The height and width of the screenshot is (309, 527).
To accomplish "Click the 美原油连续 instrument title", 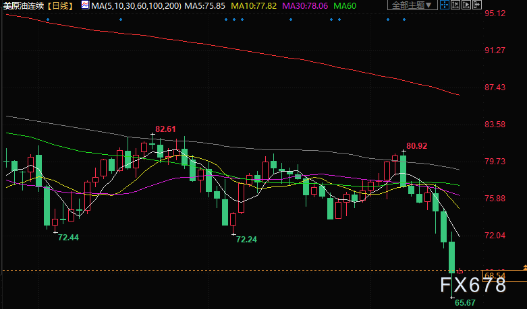I will [x=24, y=5].
